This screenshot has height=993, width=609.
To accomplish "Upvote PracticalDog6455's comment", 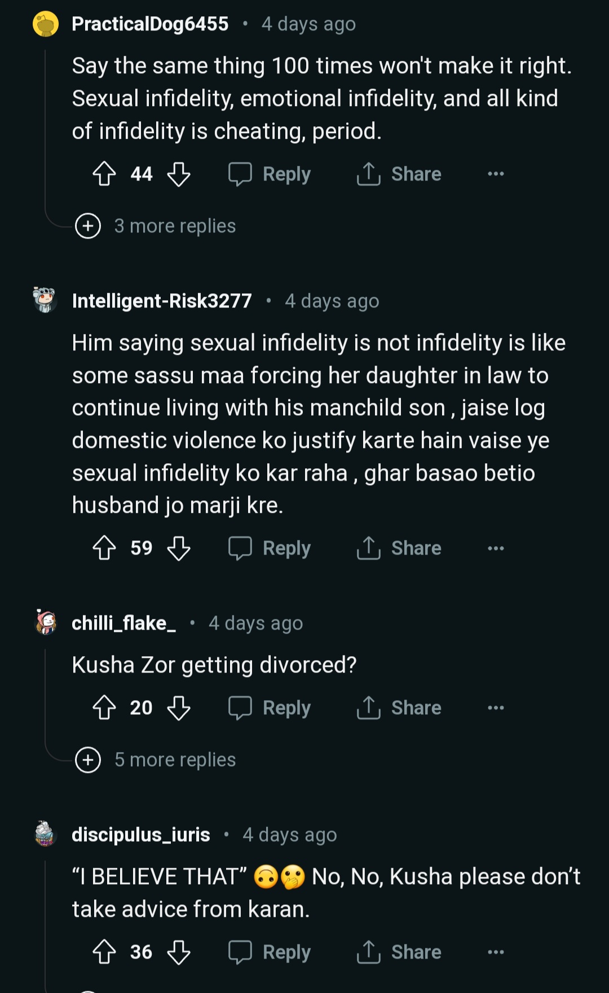I will coord(104,174).
